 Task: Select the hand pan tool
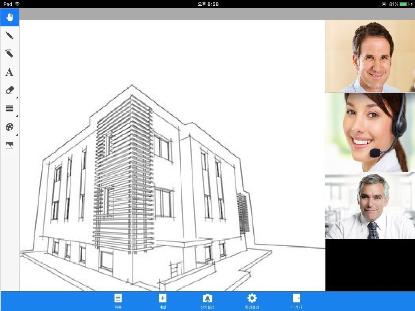tap(10, 17)
